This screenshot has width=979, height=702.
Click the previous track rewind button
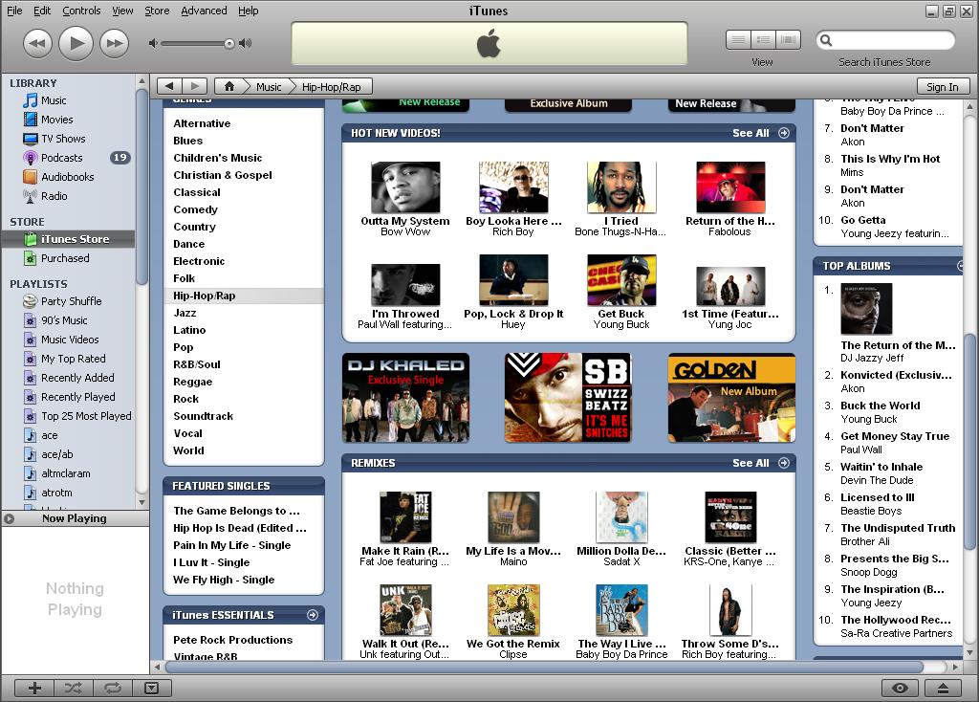[x=37, y=43]
